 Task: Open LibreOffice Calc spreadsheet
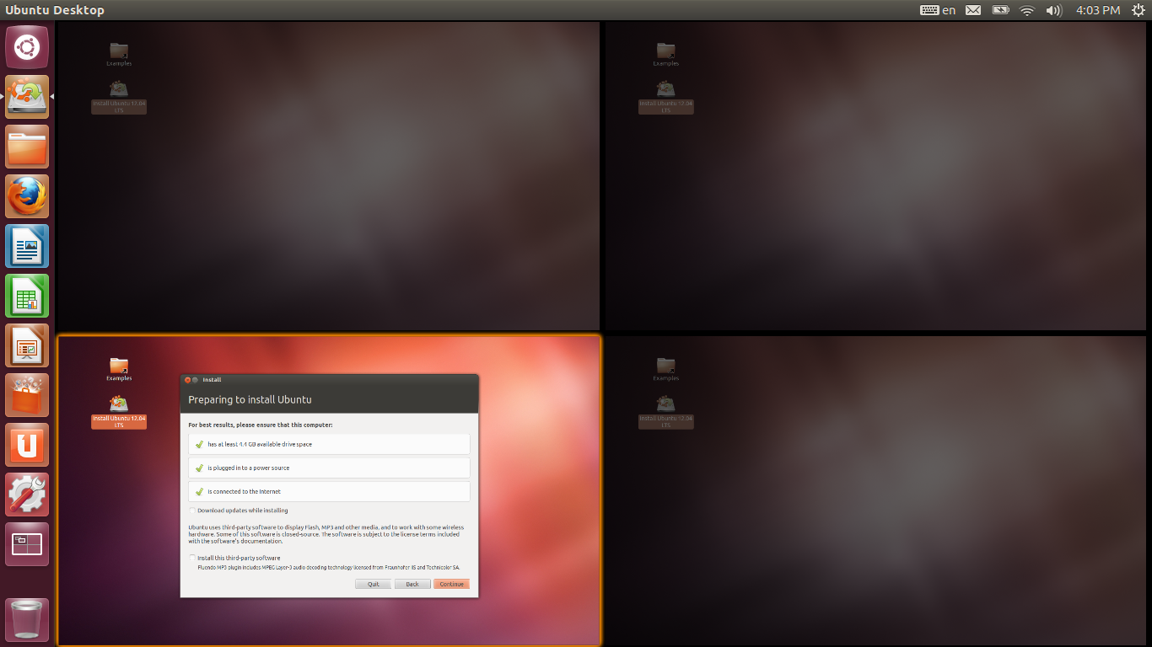tap(27, 296)
